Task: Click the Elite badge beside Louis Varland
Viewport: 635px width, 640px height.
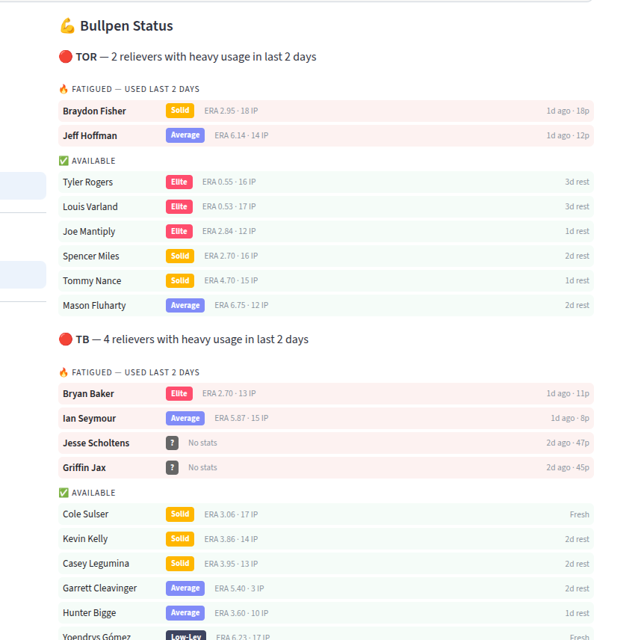Action: 179,206
